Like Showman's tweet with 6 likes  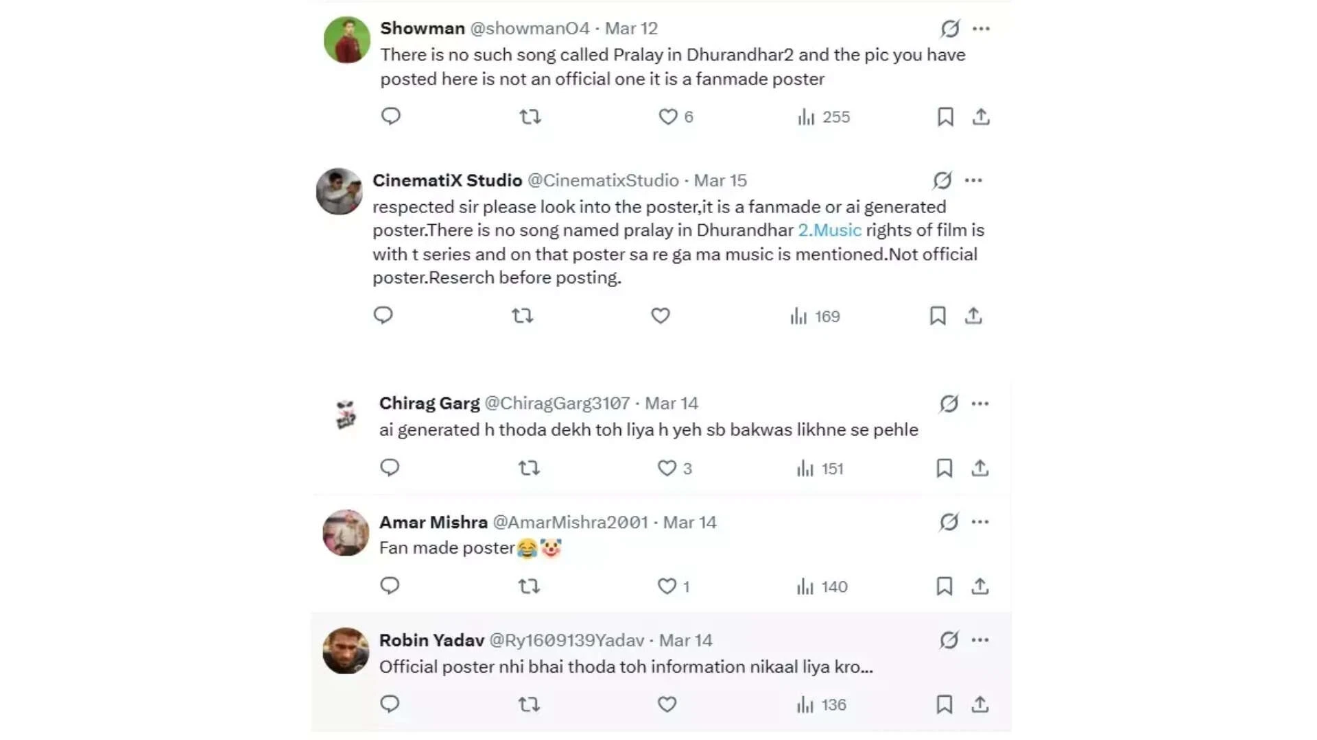(668, 117)
